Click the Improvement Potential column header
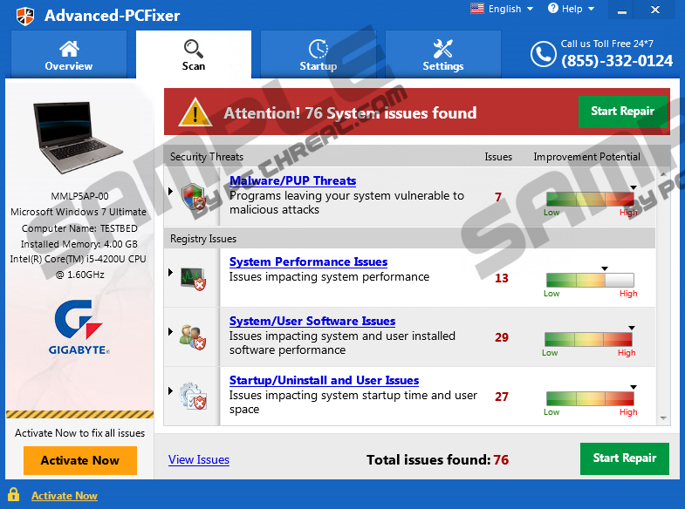This screenshot has height=509, width=685. 586,157
